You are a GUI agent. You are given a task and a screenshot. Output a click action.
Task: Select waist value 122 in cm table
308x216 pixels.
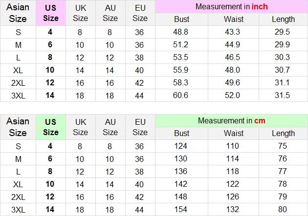(x=232, y=184)
